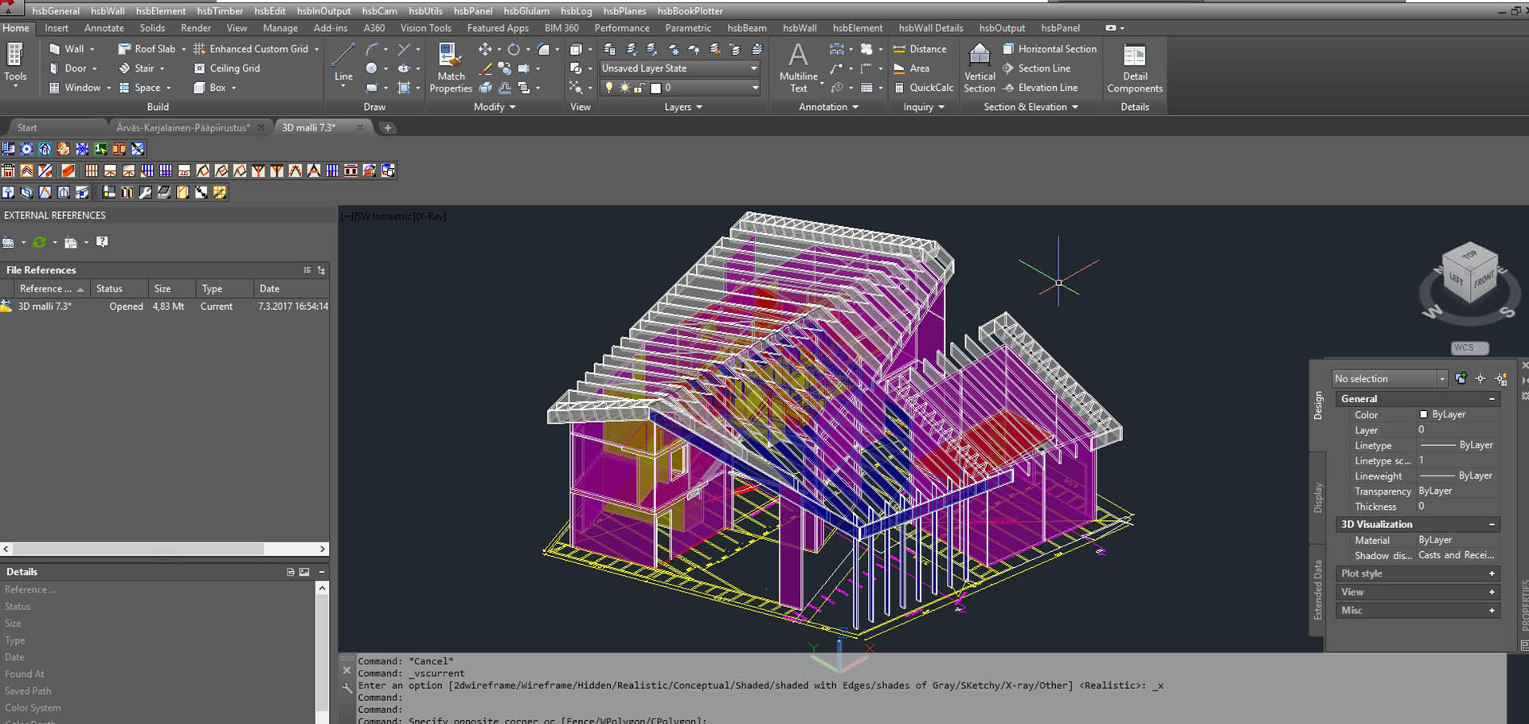Toggle PICKADD button in Properties palette

(1461, 379)
